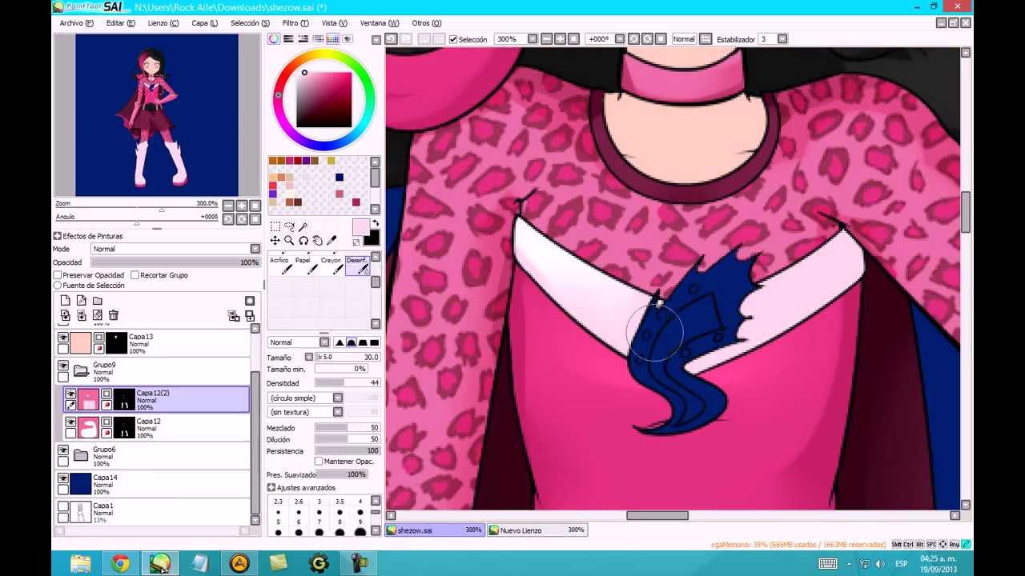Screen dimensions: 1025x576
Task: Open the Capa menu
Action: 204,23
